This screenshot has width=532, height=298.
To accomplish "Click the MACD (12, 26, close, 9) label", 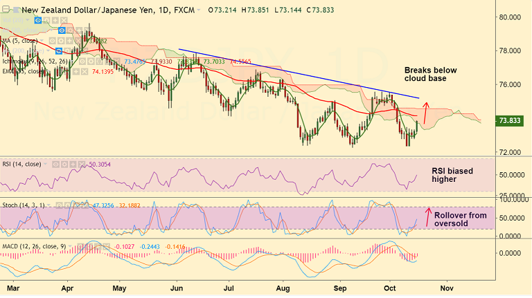I will [x=34, y=246].
